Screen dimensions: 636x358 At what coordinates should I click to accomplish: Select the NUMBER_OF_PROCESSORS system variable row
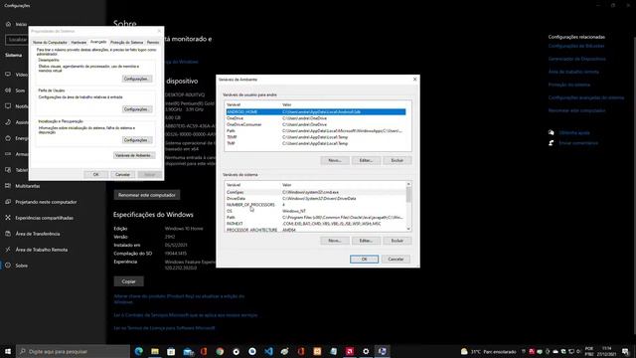(316, 205)
